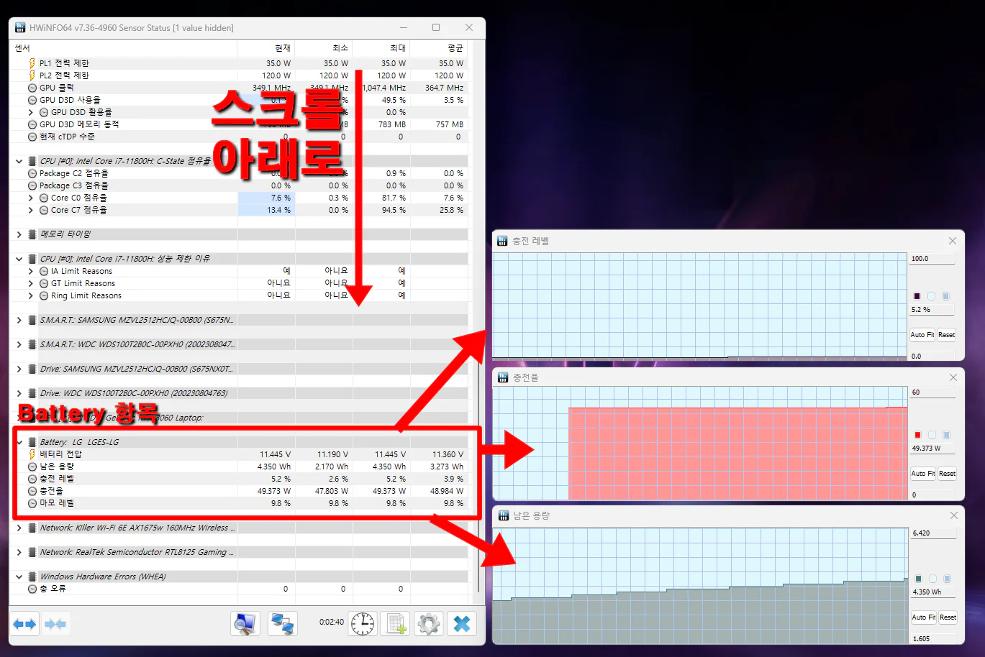985x657 pixels.
Task: Collapse Windows Hardware Errors (WHEA) group
Action: (x=19, y=576)
